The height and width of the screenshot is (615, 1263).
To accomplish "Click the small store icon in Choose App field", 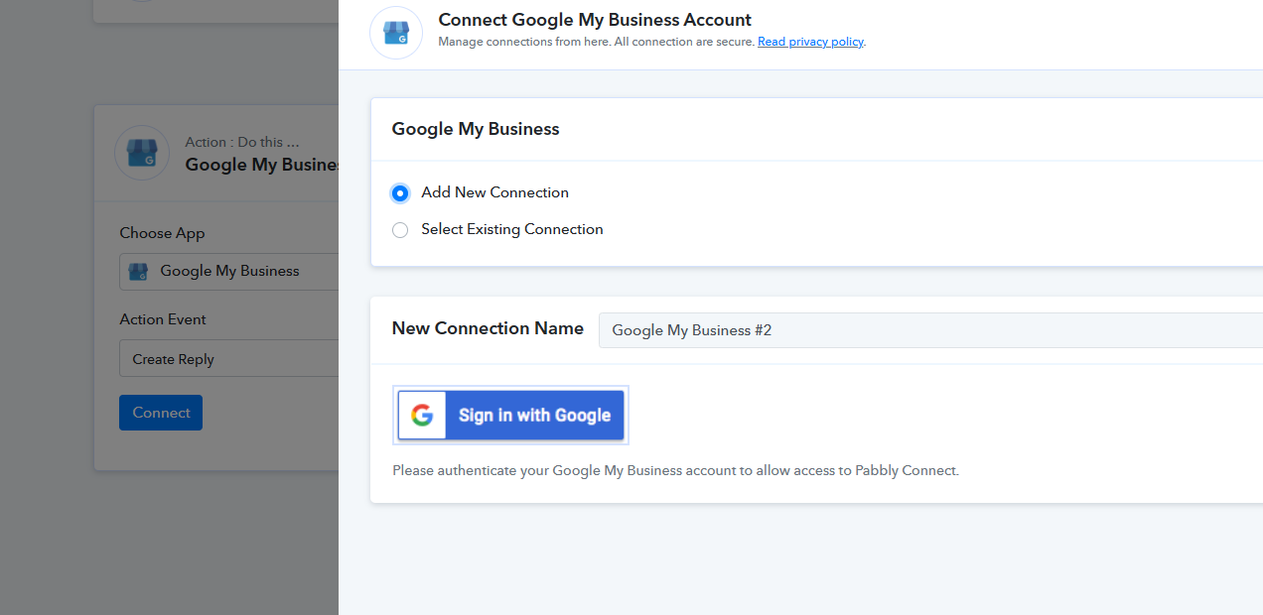I will point(139,271).
